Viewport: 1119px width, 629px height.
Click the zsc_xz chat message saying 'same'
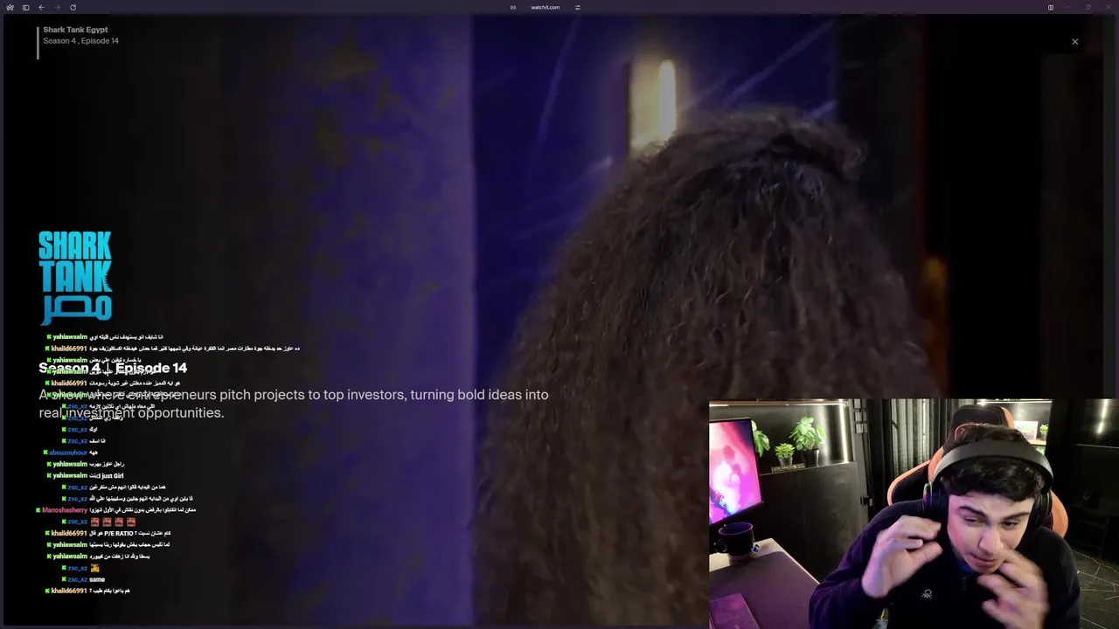tap(97, 579)
